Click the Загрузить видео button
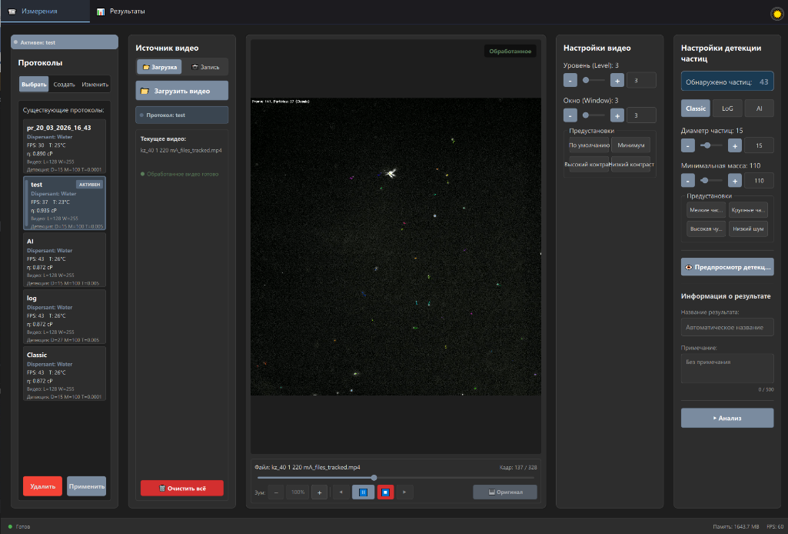788x534 pixels. tap(182, 91)
